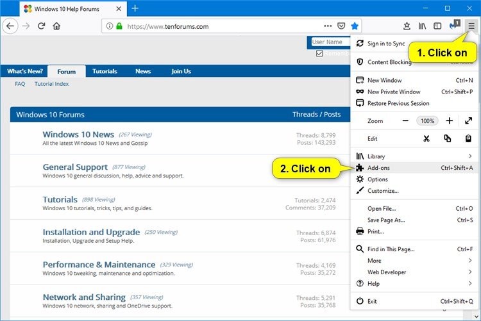Open site information icon in address bar

point(110,26)
